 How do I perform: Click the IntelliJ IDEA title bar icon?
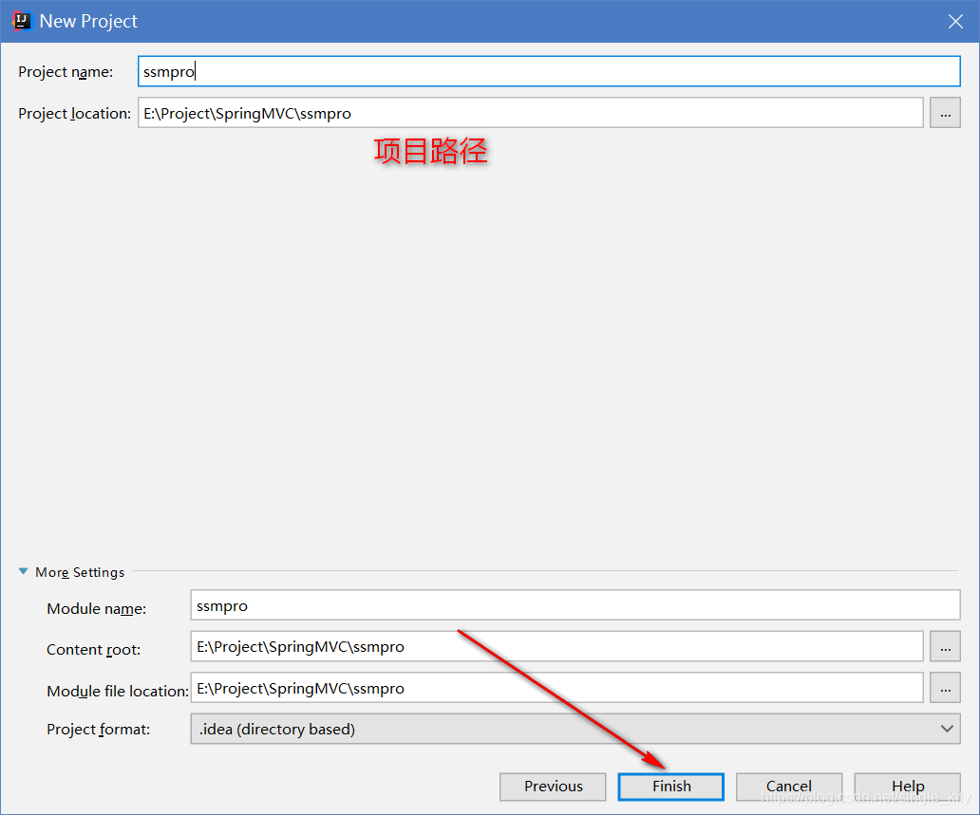coord(21,21)
